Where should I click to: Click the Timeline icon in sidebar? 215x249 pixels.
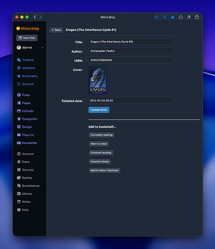click(19, 60)
